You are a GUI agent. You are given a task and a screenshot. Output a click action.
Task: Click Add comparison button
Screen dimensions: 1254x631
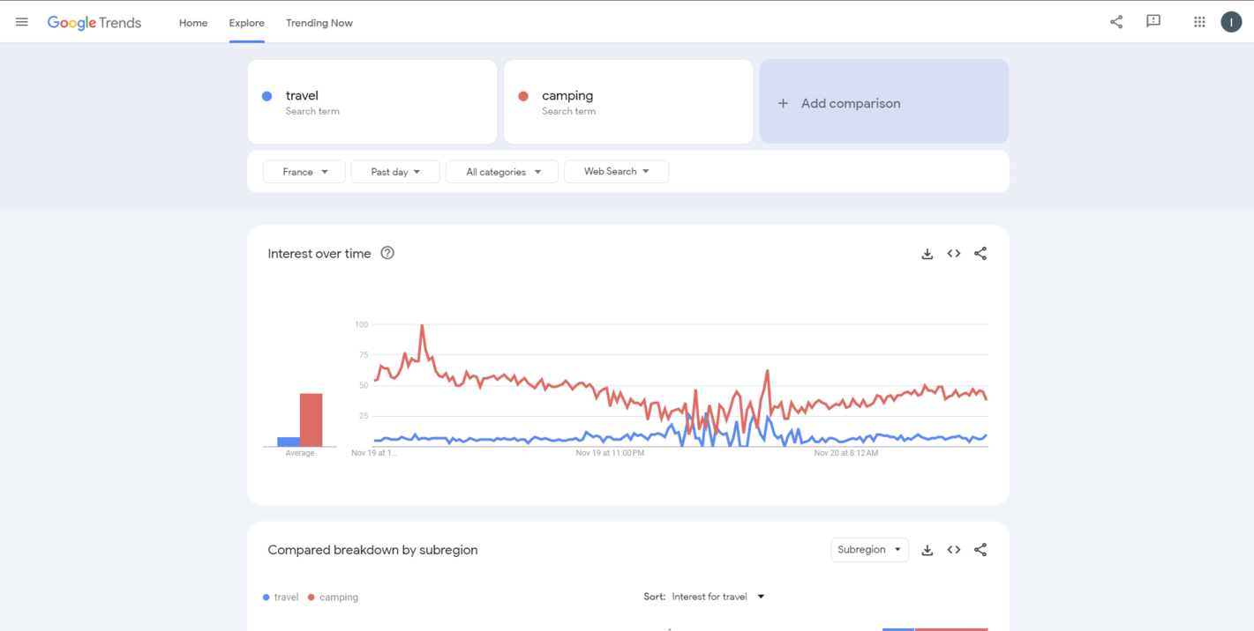883,102
